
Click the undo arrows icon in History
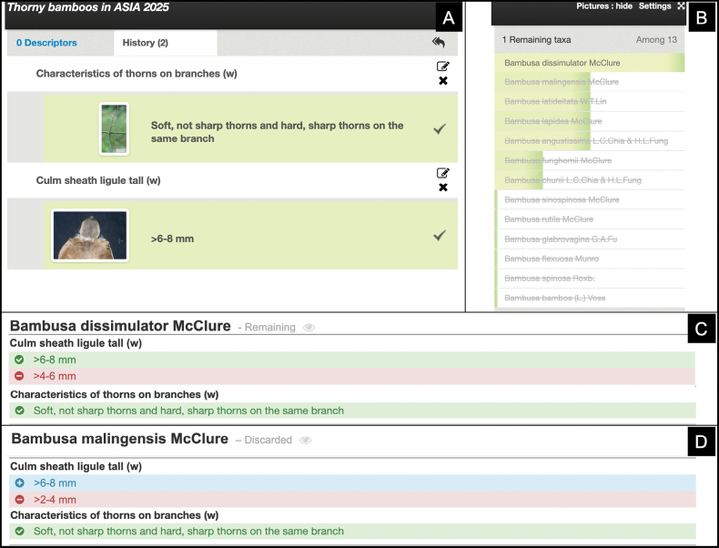pyautogui.click(x=439, y=42)
